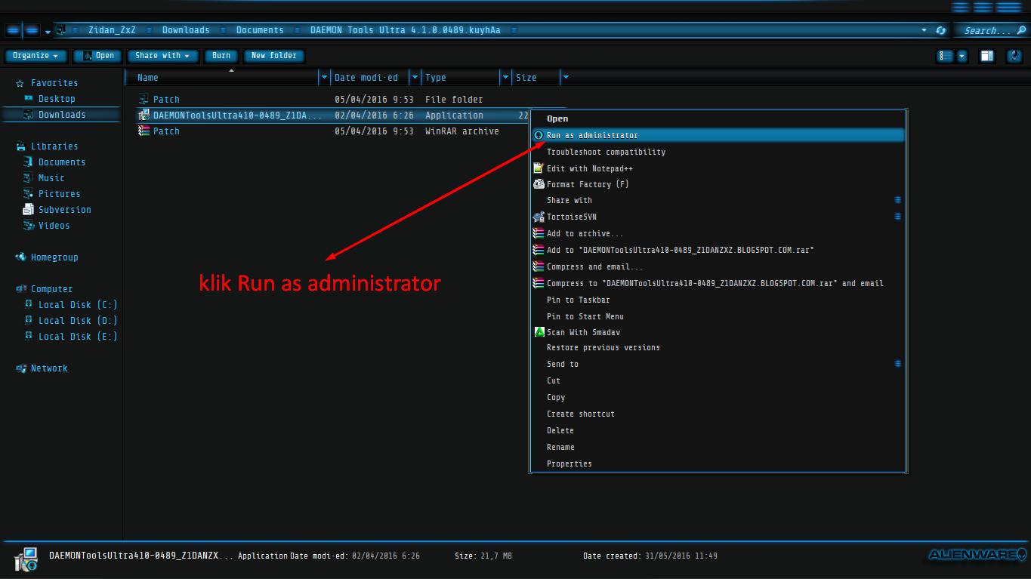Open Computer in the navigation pane
This screenshot has height=579, width=1031.
[51, 289]
